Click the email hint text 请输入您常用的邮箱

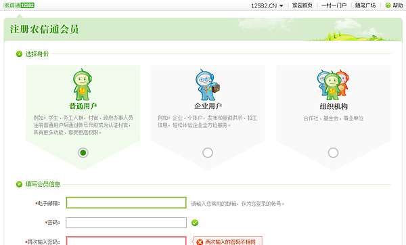[x=238, y=204]
